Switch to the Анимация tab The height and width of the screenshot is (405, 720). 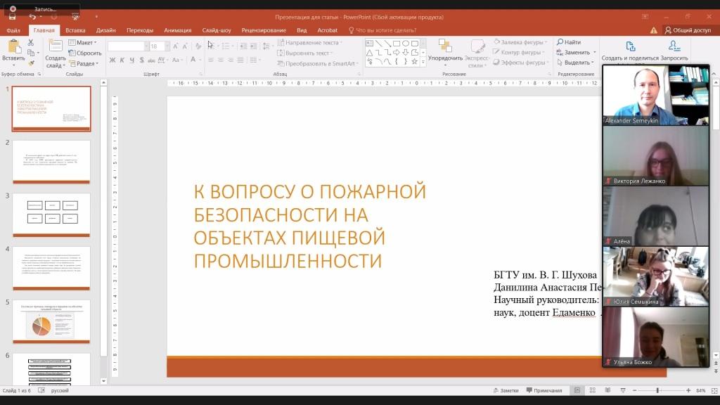click(x=178, y=30)
